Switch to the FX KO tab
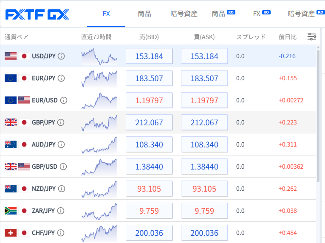The image size is (325, 243). (262, 14)
